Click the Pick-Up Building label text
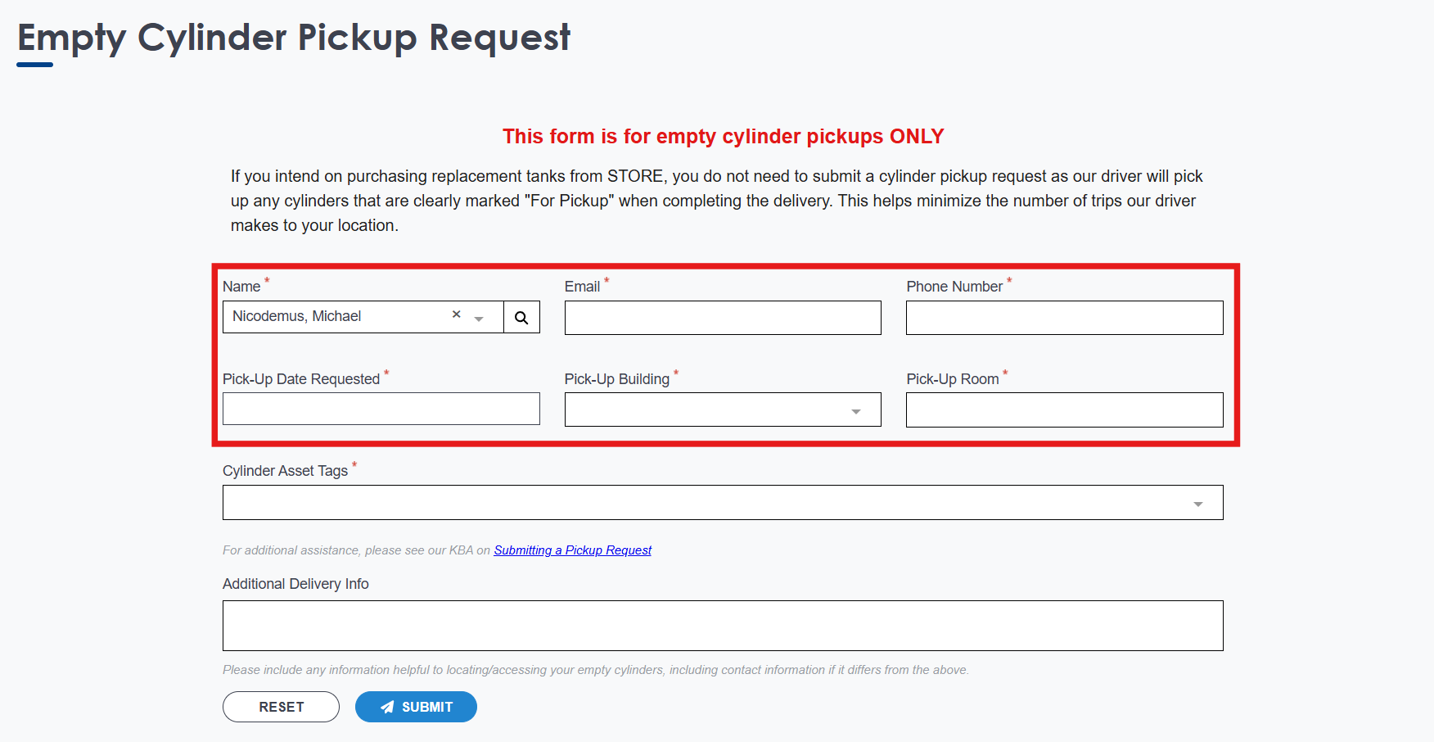The height and width of the screenshot is (742, 1434). [616, 379]
